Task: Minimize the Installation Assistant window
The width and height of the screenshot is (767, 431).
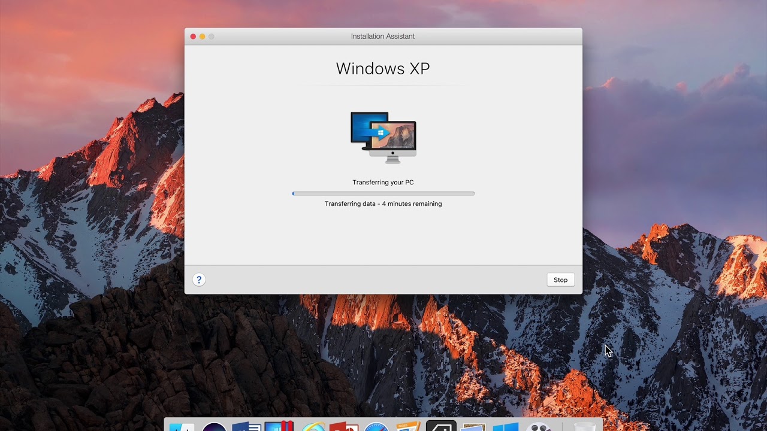Action: point(202,37)
